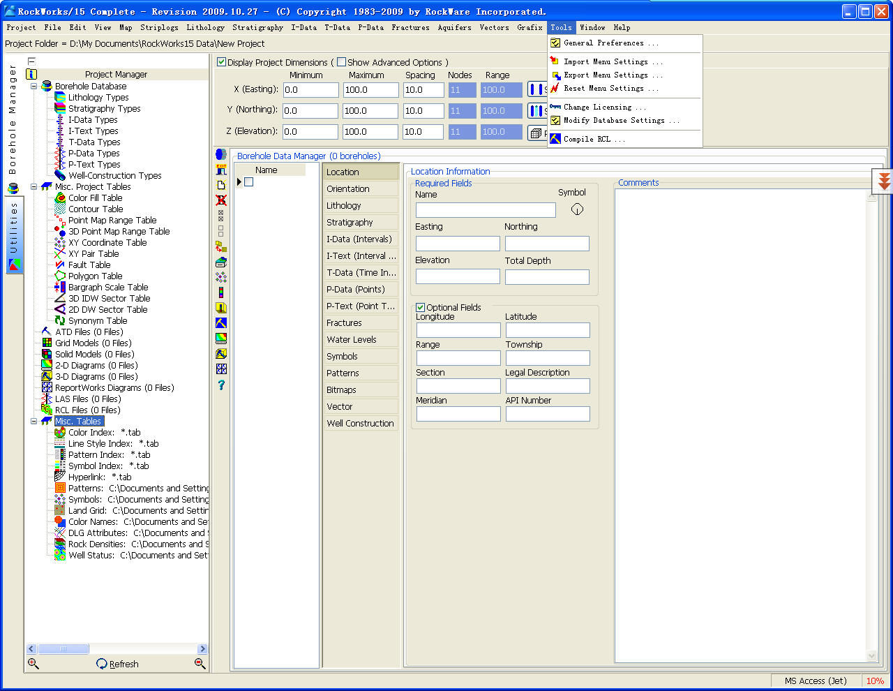Click the Comments box scroll-down arrow
The image size is (893, 691).
[x=871, y=655]
